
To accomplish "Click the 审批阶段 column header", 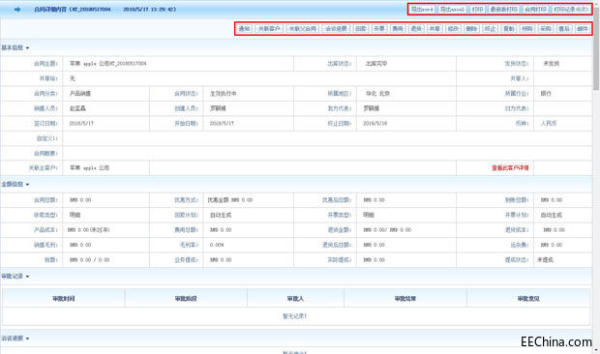I will pyautogui.click(x=186, y=299).
